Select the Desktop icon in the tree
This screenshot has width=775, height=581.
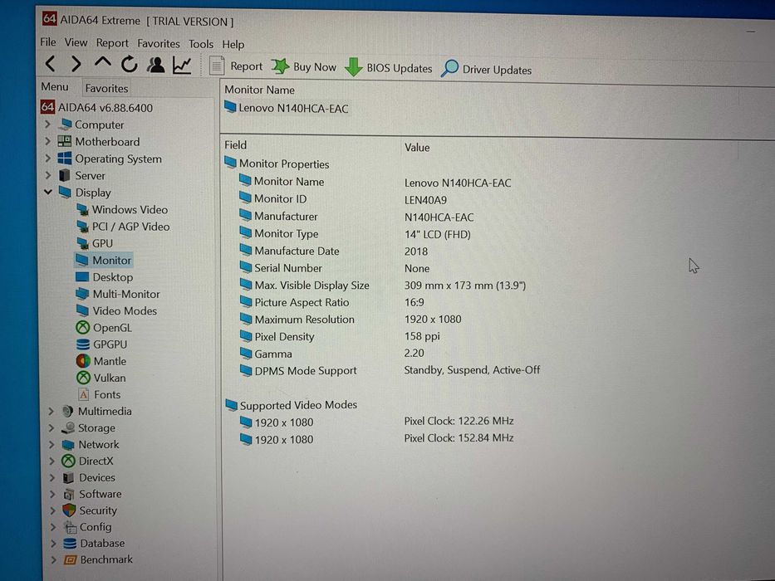tap(82, 276)
